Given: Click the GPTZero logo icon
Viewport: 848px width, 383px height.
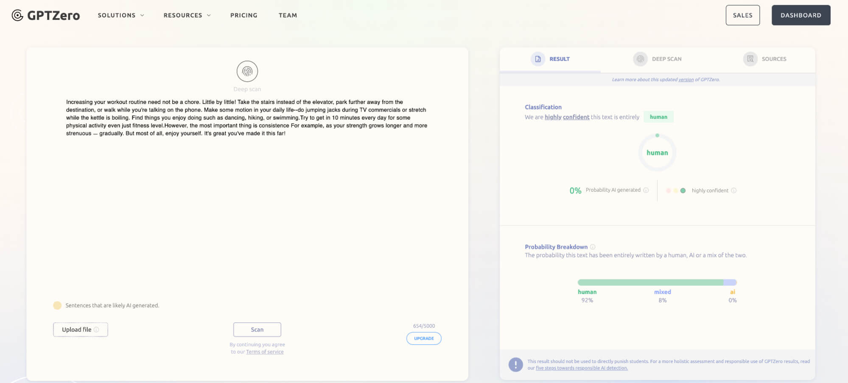Looking at the screenshot, I should pyautogui.click(x=17, y=15).
